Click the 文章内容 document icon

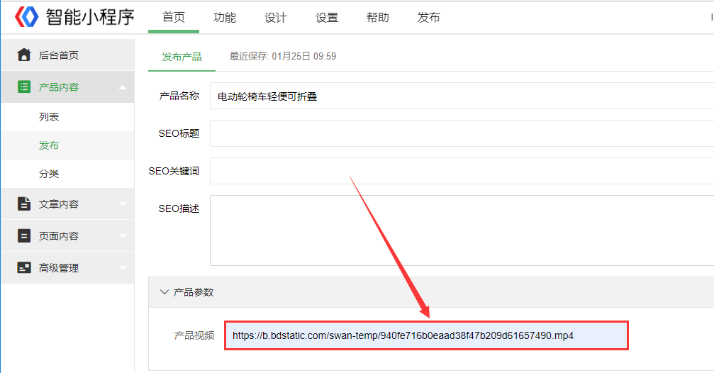[24, 204]
